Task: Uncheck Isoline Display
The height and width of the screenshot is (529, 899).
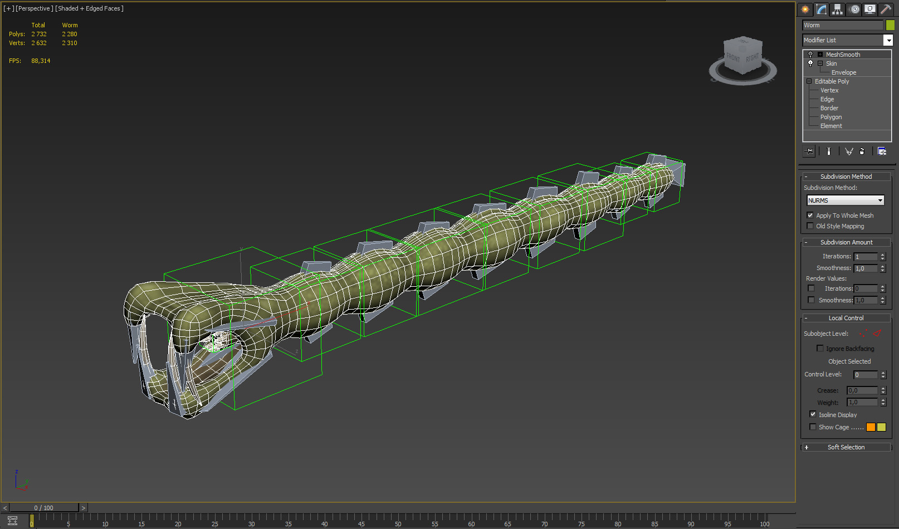Action: pyautogui.click(x=813, y=414)
